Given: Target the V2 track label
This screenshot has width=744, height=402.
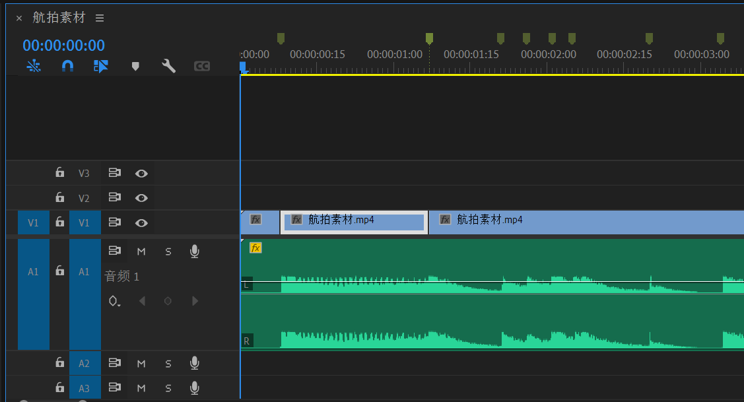Looking at the screenshot, I should point(84,198).
